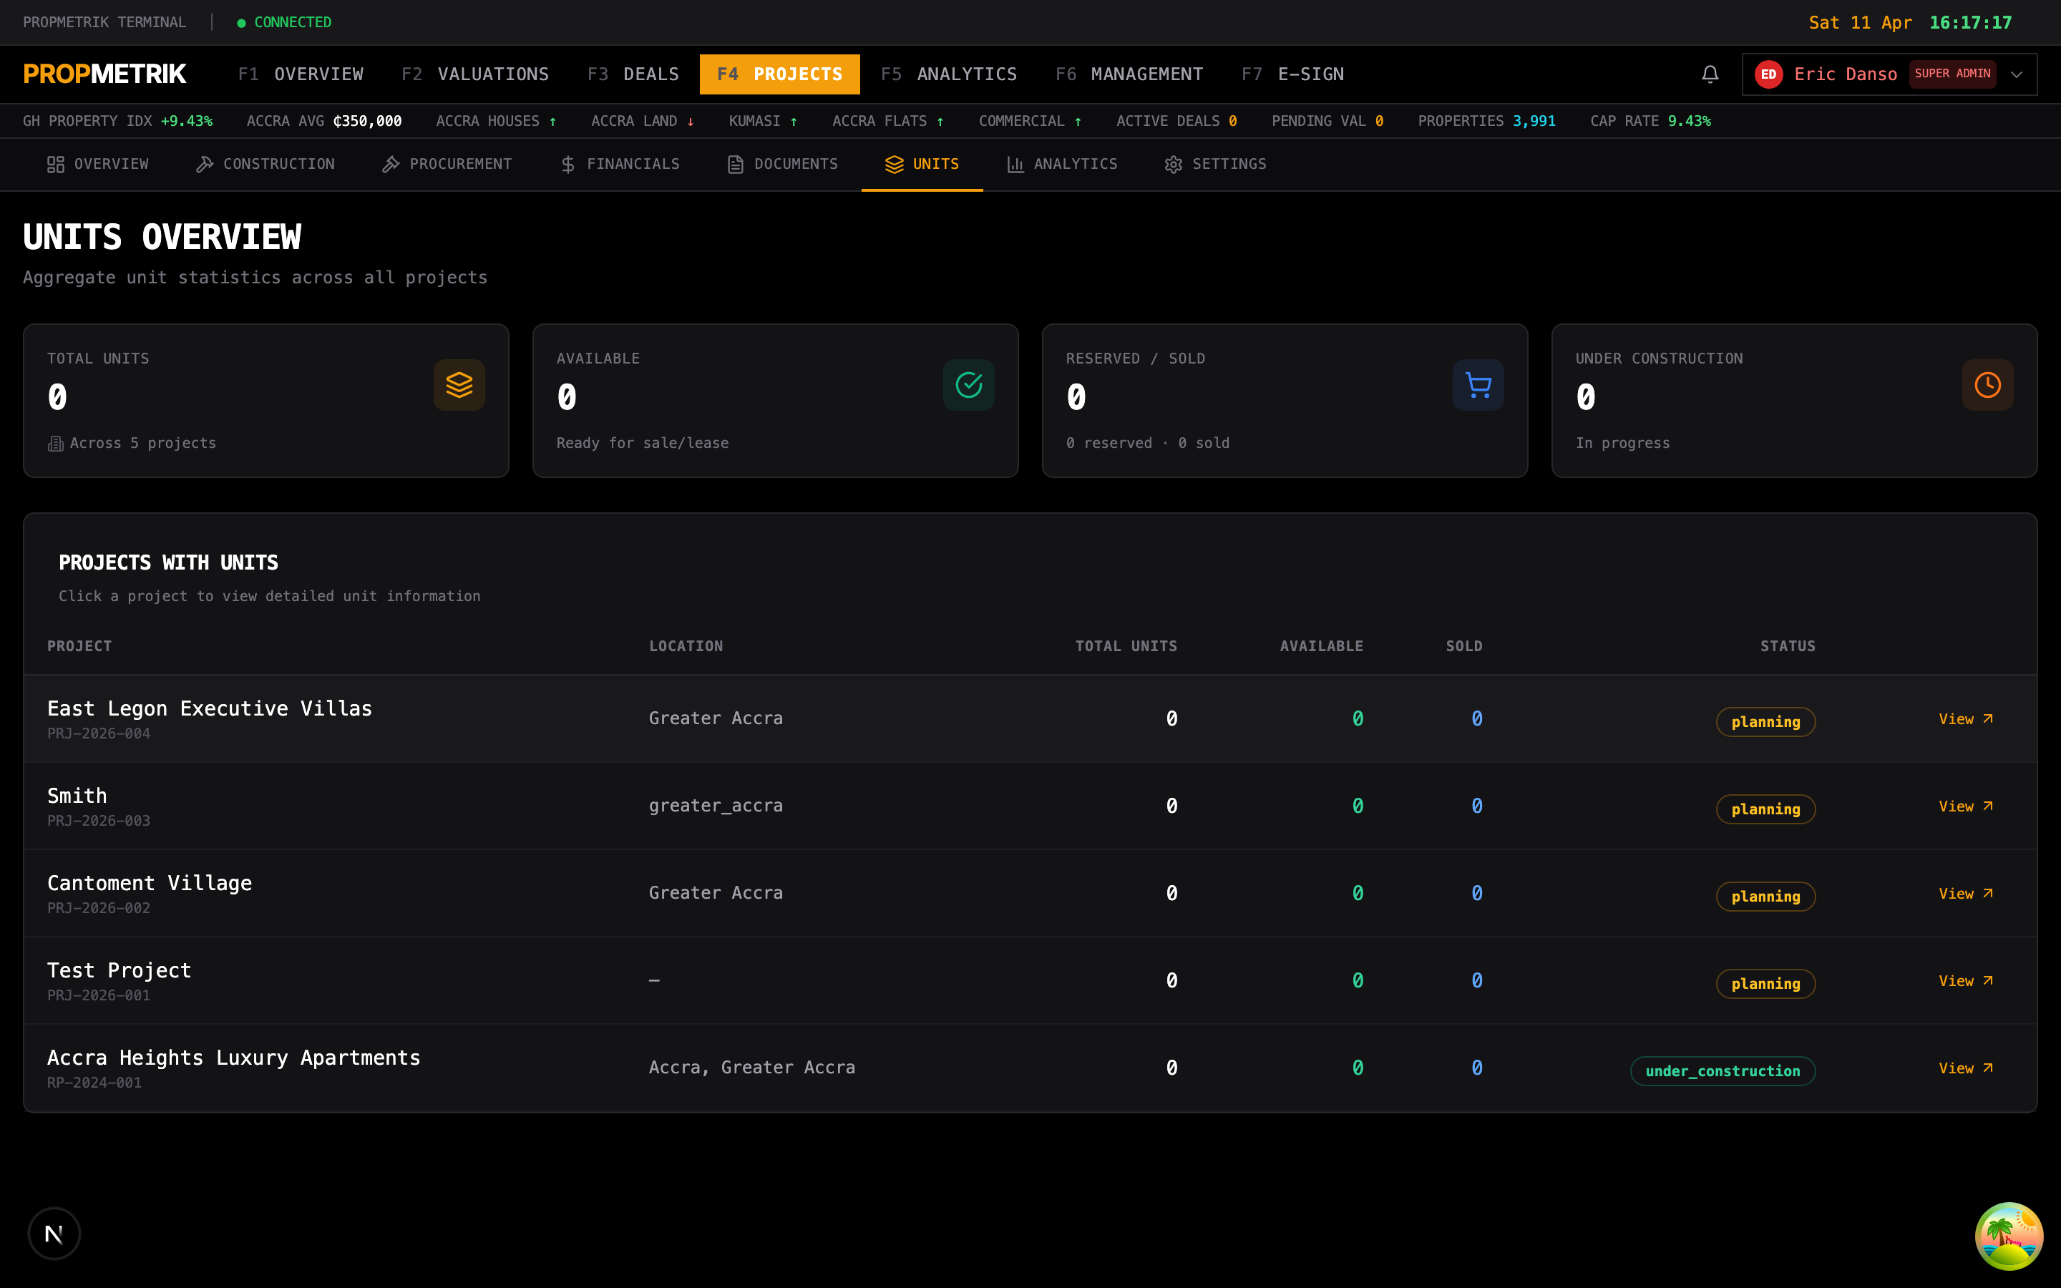The height and width of the screenshot is (1288, 2061).
Task: Click the Total Units layers icon
Action: (x=459, y=385)
